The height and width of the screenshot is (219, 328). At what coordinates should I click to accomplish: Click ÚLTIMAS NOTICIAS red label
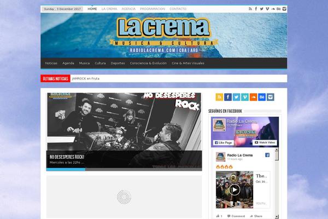(x=55, y=79)
